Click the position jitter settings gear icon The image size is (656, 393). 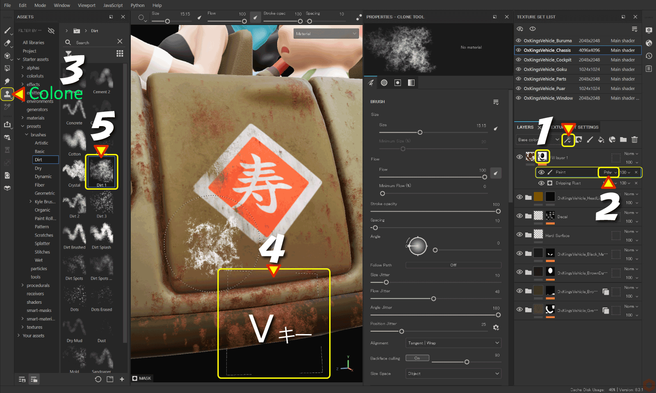click(496, 327)
